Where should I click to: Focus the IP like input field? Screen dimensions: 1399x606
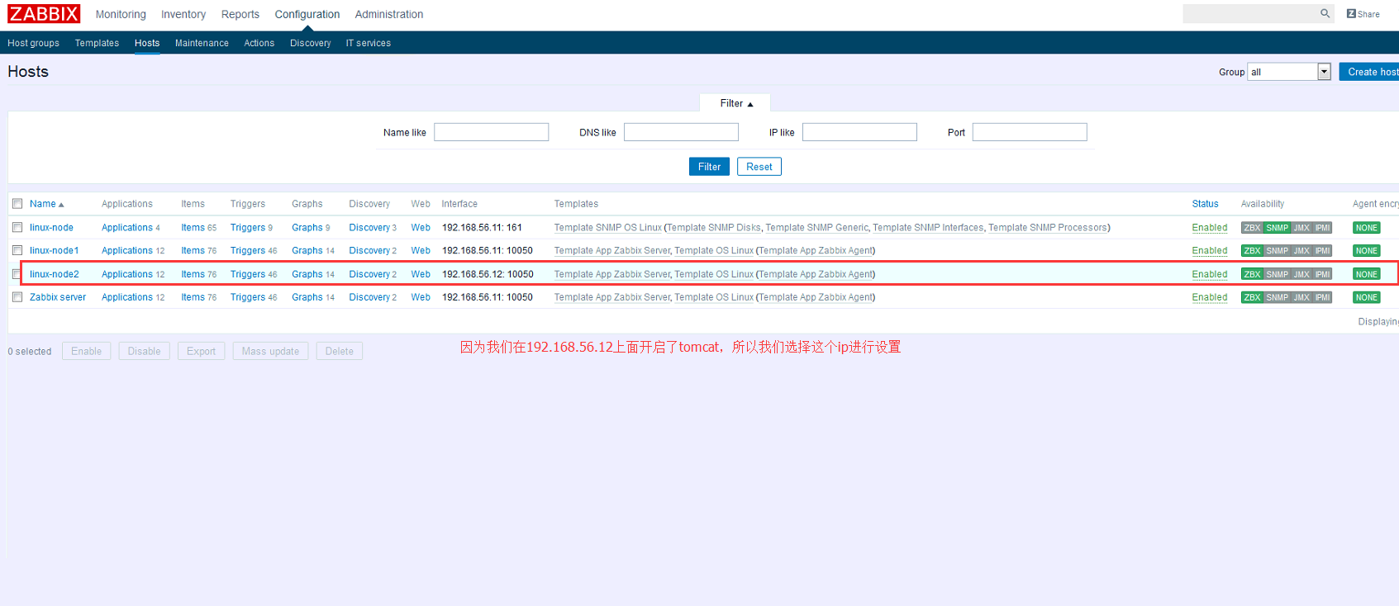click(859, 132)
